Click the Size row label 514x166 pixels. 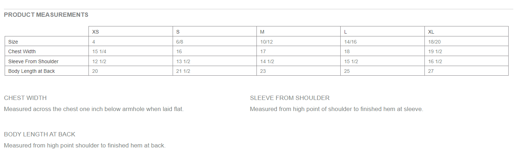click(x=13, y=42)
